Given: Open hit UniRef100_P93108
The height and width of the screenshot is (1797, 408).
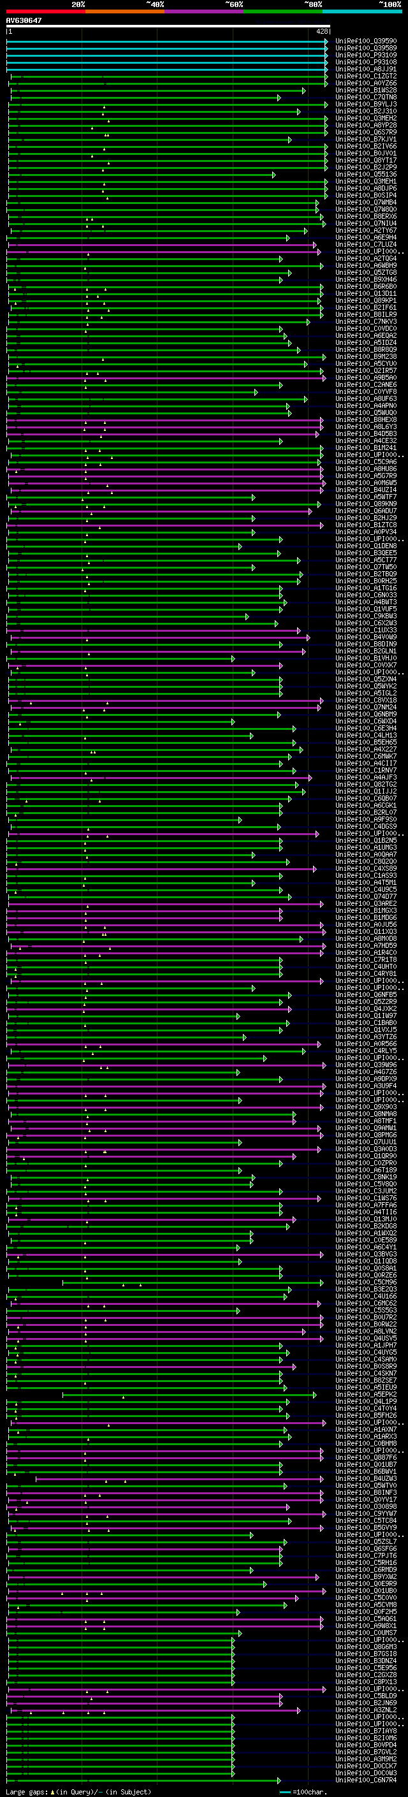Looking at the screenshot, I should click(x=366, y=62).
